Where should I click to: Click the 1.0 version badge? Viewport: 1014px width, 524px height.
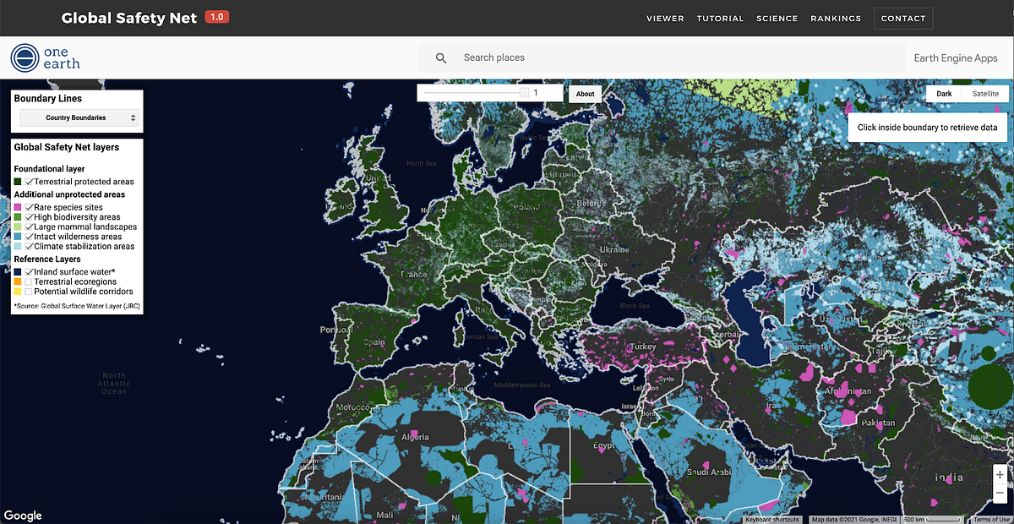pyautogui.click(x=216, y=16)
